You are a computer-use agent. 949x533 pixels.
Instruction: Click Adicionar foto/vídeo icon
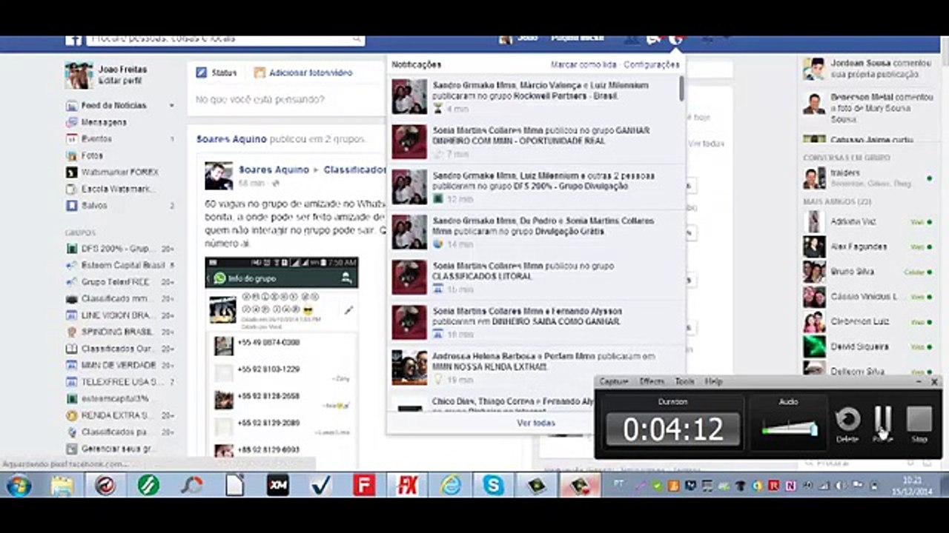pos(259,73)
